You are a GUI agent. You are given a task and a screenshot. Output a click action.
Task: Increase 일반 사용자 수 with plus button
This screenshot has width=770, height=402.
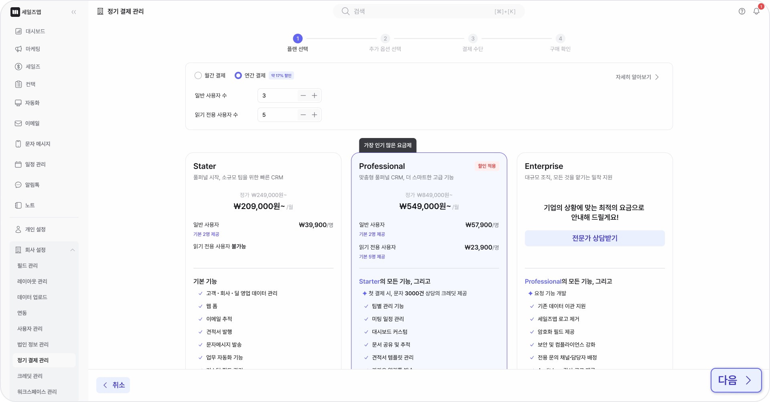point(314,95)
